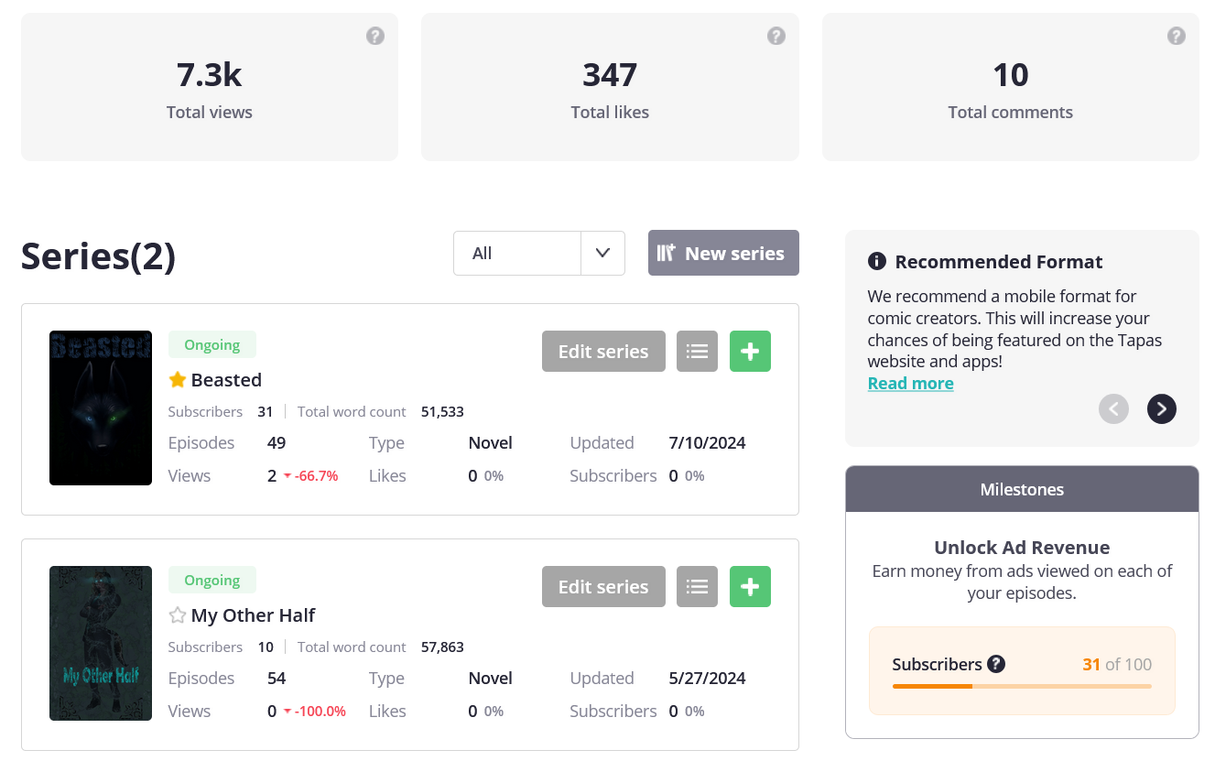The image size is (1215, 761).
Task: Open the All series filter dropdown
Action: 517,254
